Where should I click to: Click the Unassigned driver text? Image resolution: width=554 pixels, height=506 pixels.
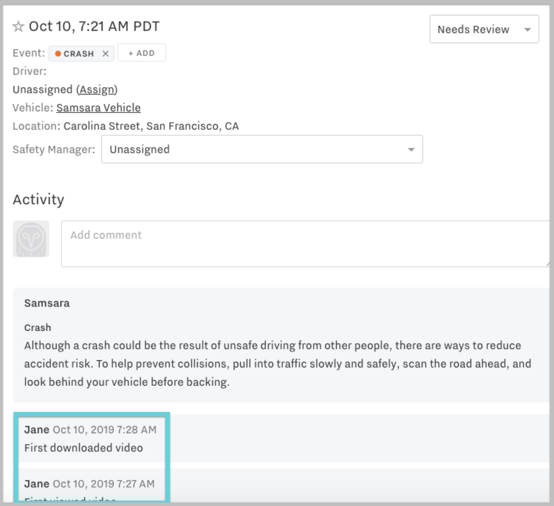coord(42,90)
